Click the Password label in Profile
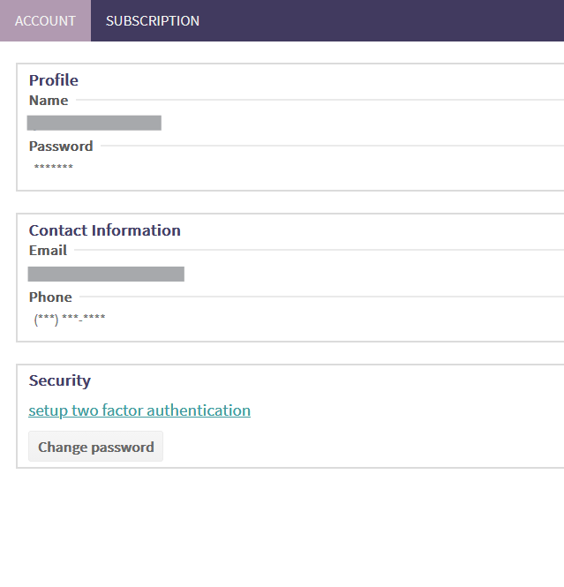This screenshot has width=564, height=587. click(x=61, y=147)
